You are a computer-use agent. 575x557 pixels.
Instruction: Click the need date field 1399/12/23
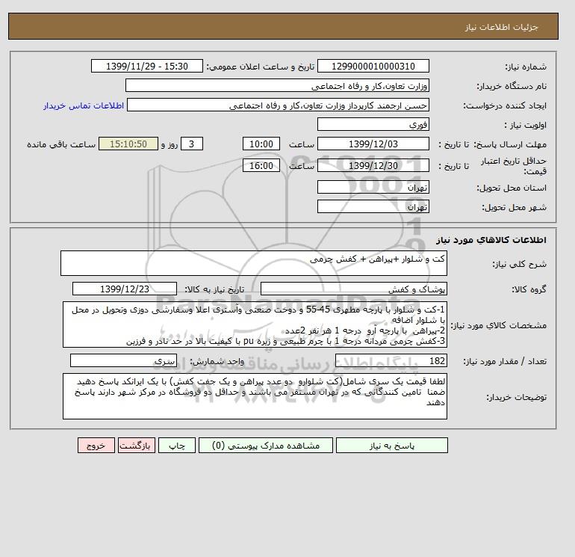[x=125, y=289]
